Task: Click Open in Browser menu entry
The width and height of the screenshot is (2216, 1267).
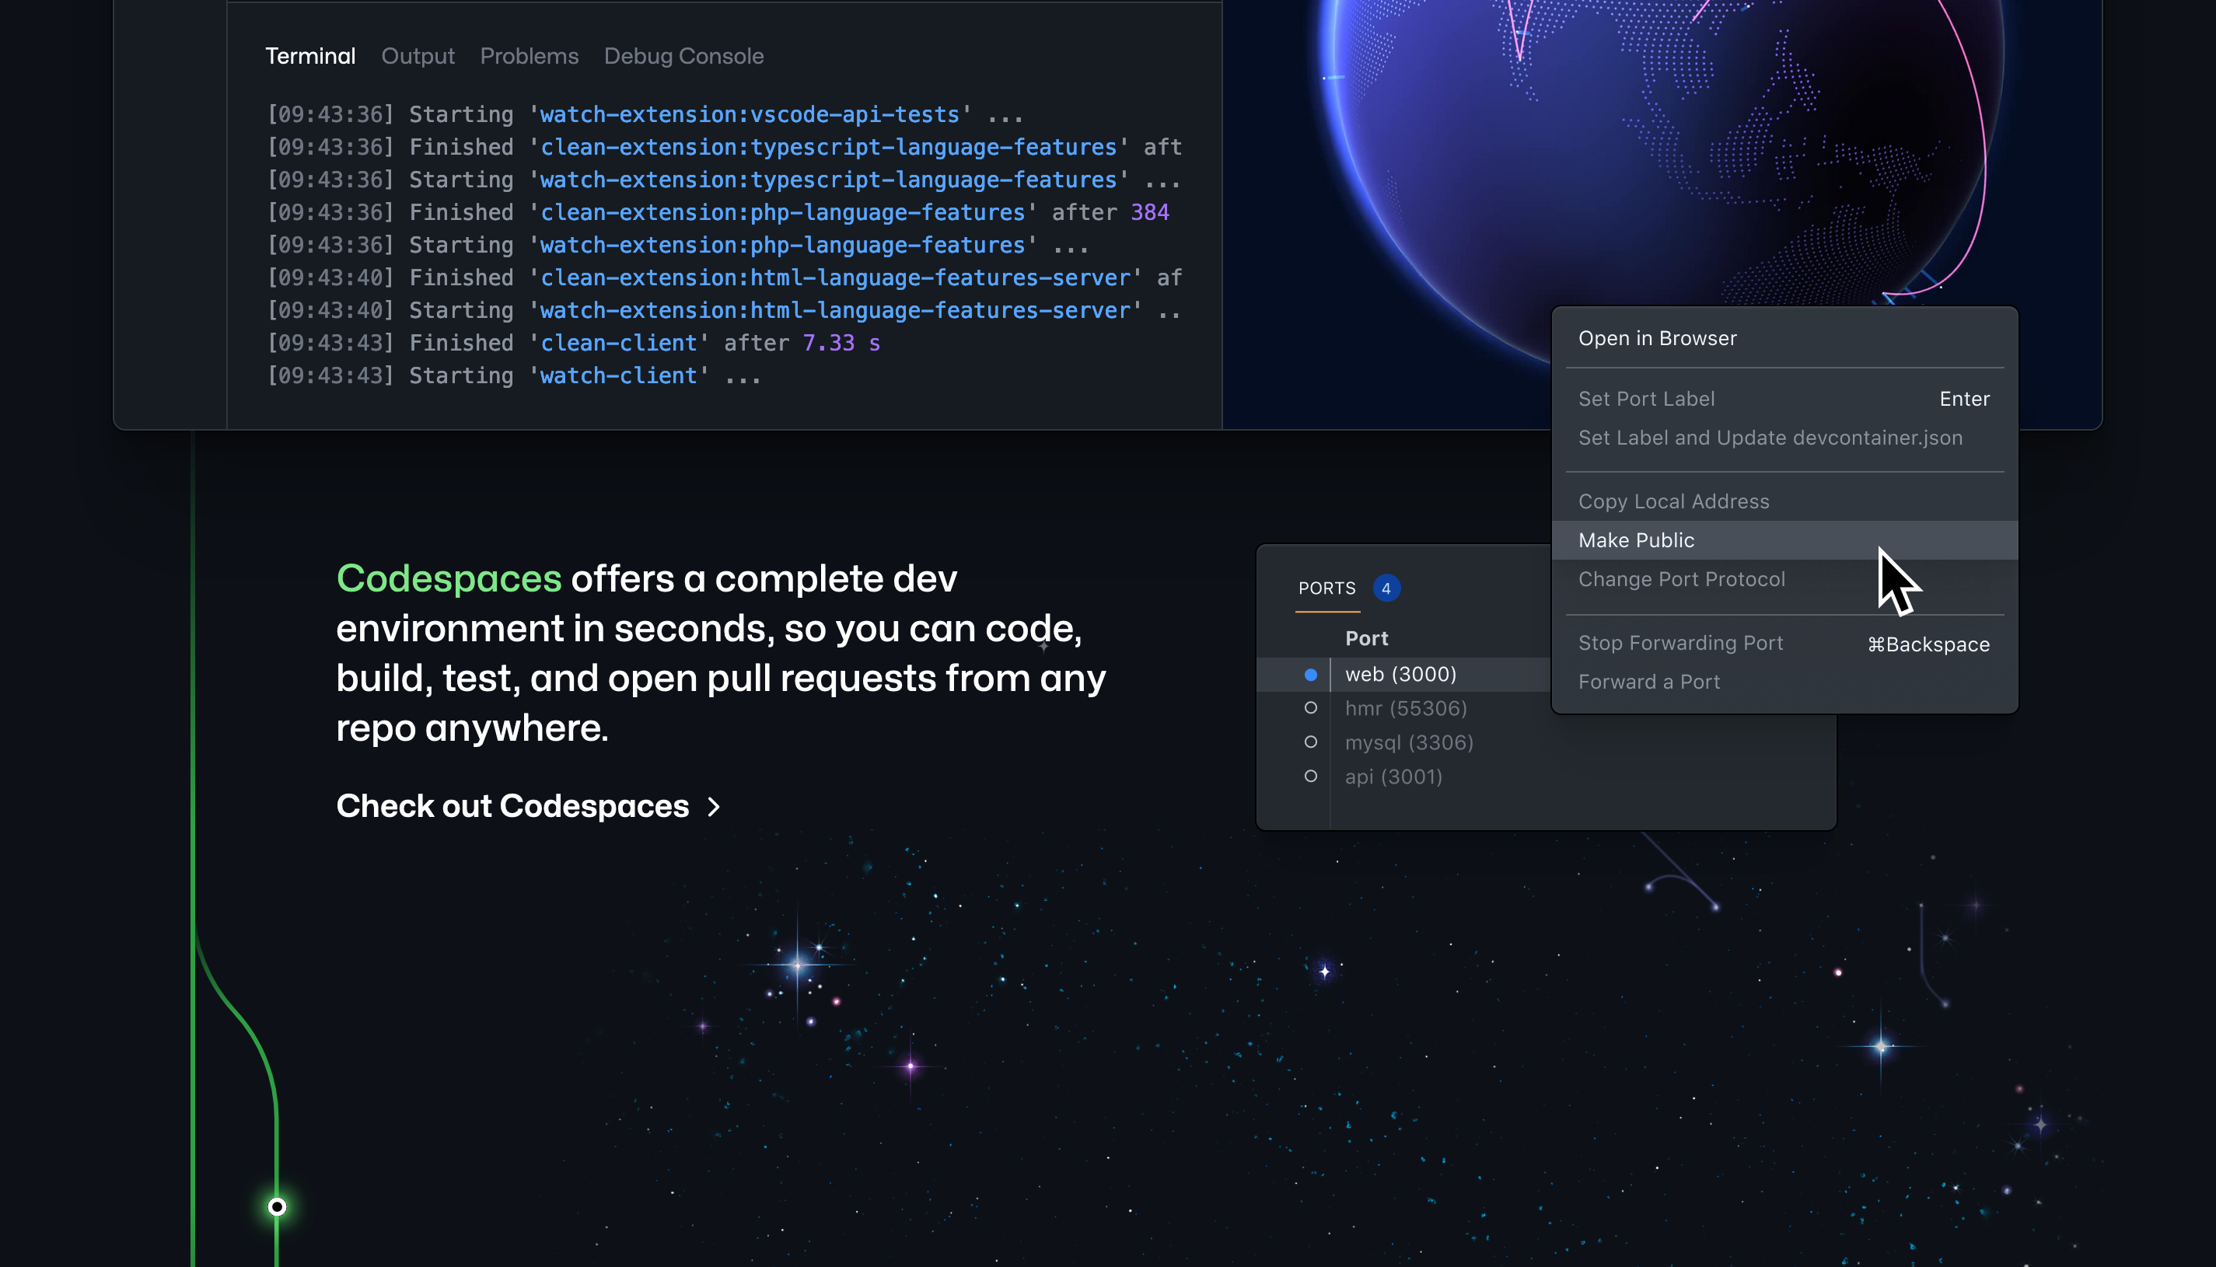Action: (1657, 338)
